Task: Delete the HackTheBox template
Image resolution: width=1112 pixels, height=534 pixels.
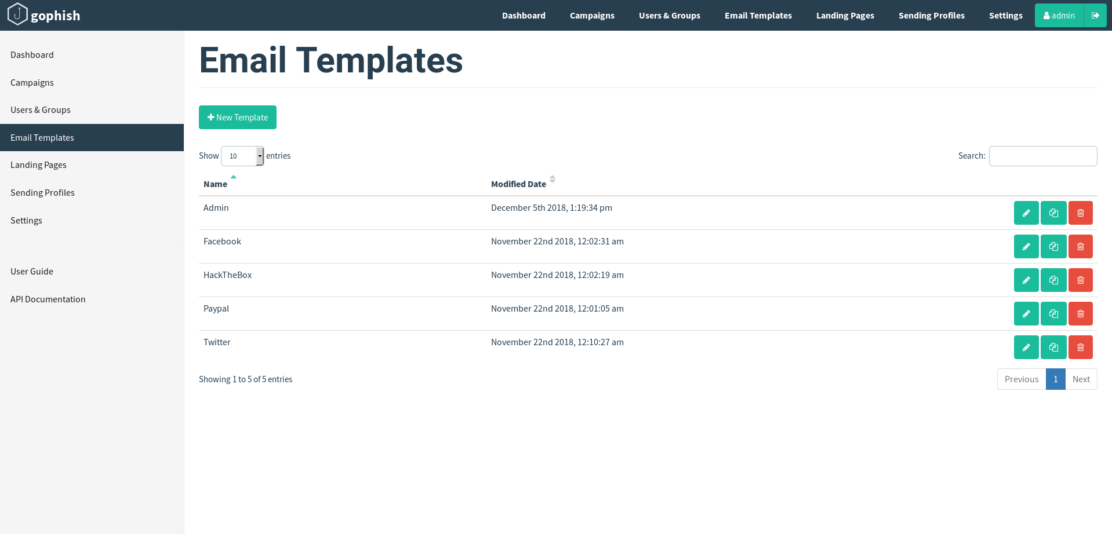Action: pyautogui.click(x=1080, y=280)
